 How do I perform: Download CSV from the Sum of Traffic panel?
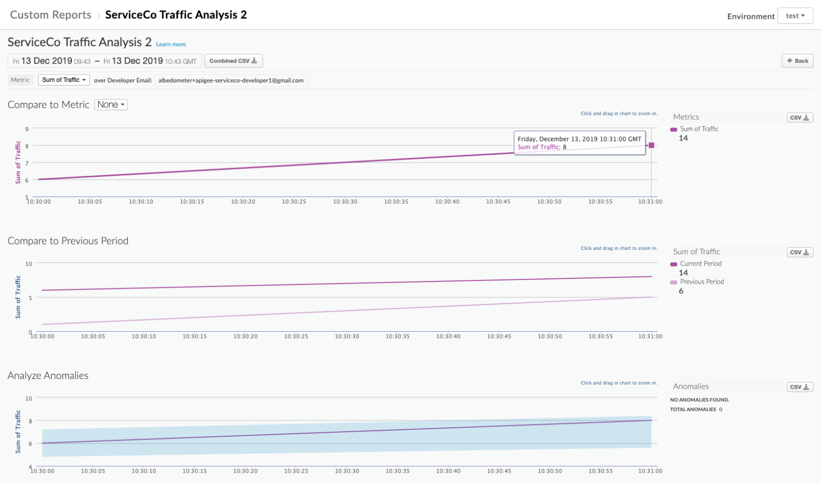(800, 252)
